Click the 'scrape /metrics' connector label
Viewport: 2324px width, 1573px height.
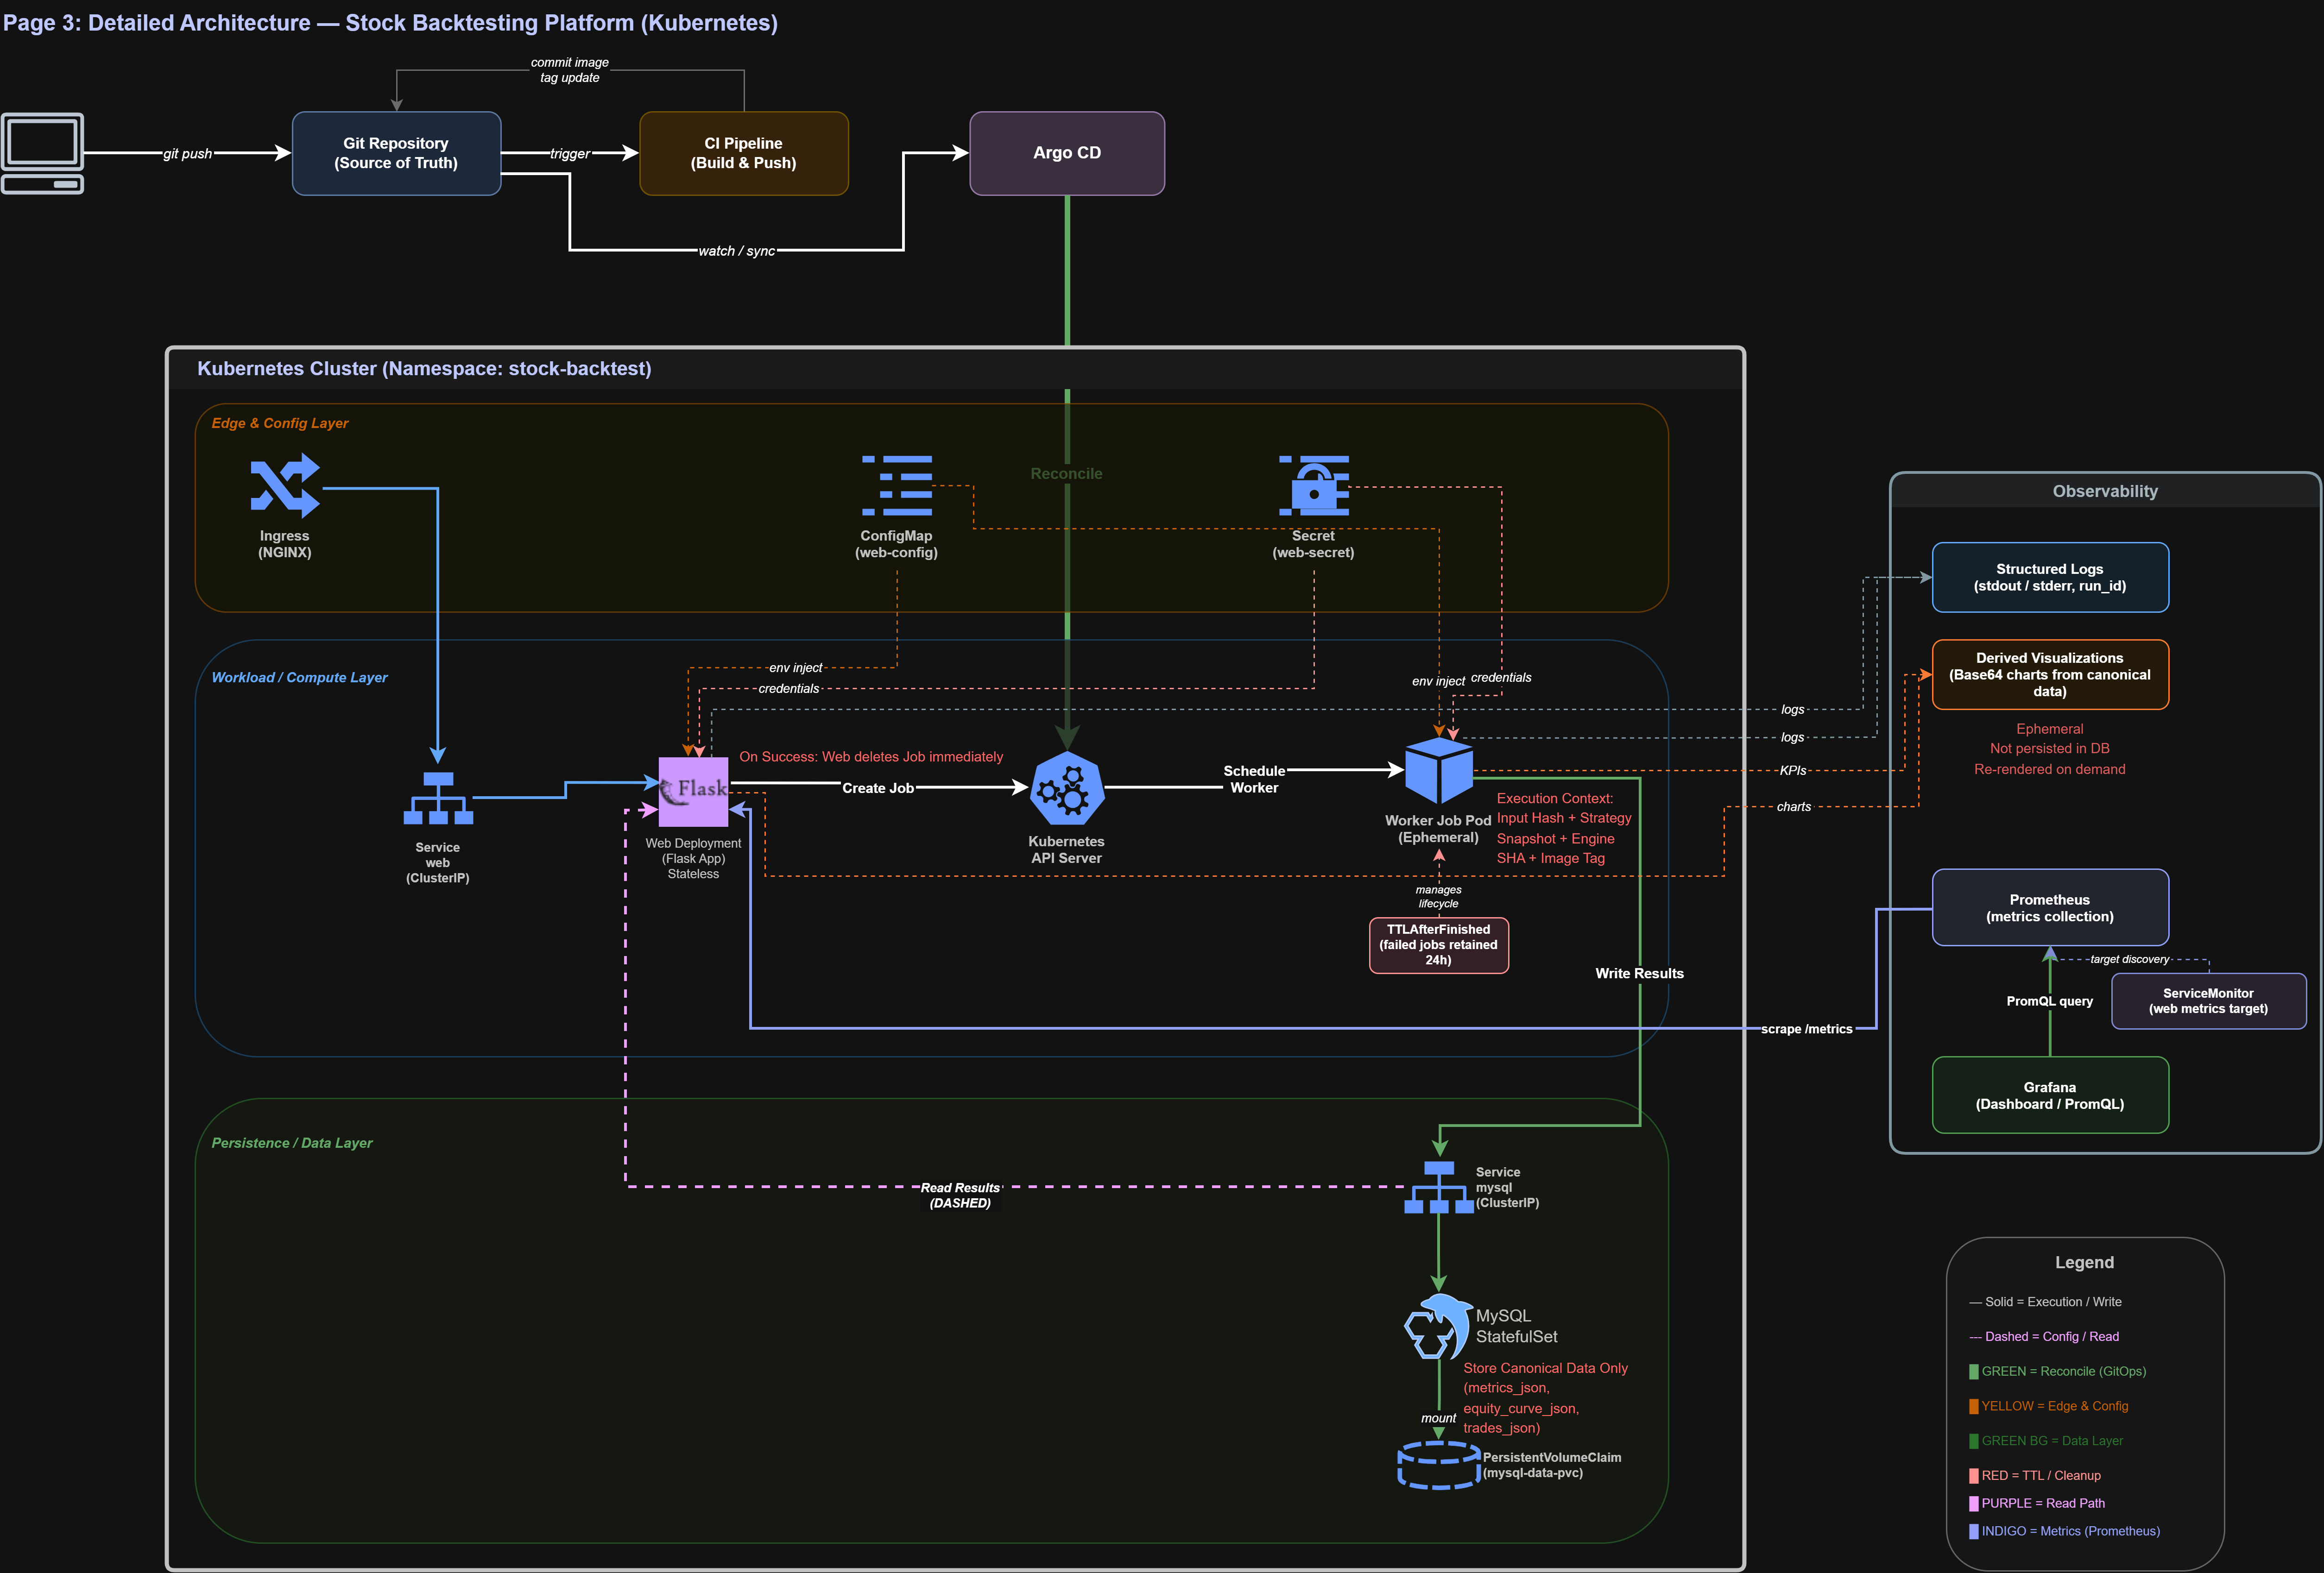[1807, 1029]
